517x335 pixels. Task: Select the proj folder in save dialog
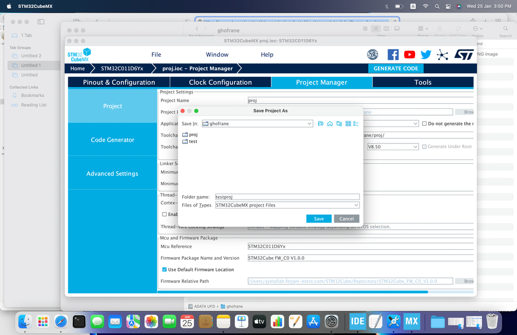coord(190,134)
